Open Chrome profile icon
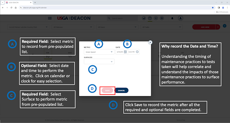Screen dimensions: 230x123 click(x=223, y=8)
